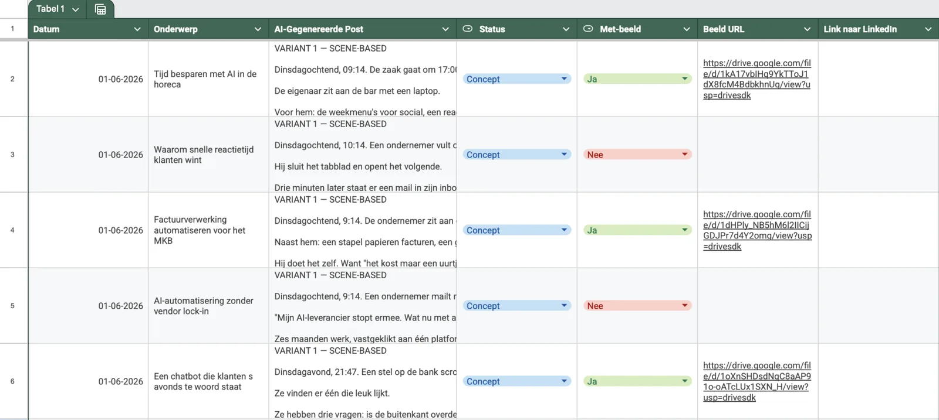Select the 01-06-2026 date in vendor lock-in row
Image resolution: width=939 pixels, height=420 pixels.
point(88,306)
